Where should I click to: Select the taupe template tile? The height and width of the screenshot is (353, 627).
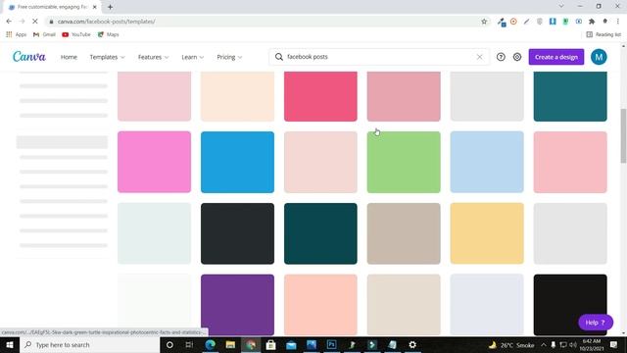[404, 233]
